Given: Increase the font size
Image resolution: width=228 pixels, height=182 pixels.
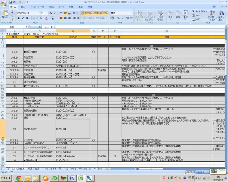Looking at the screenshot, I should tap(51, 13).
